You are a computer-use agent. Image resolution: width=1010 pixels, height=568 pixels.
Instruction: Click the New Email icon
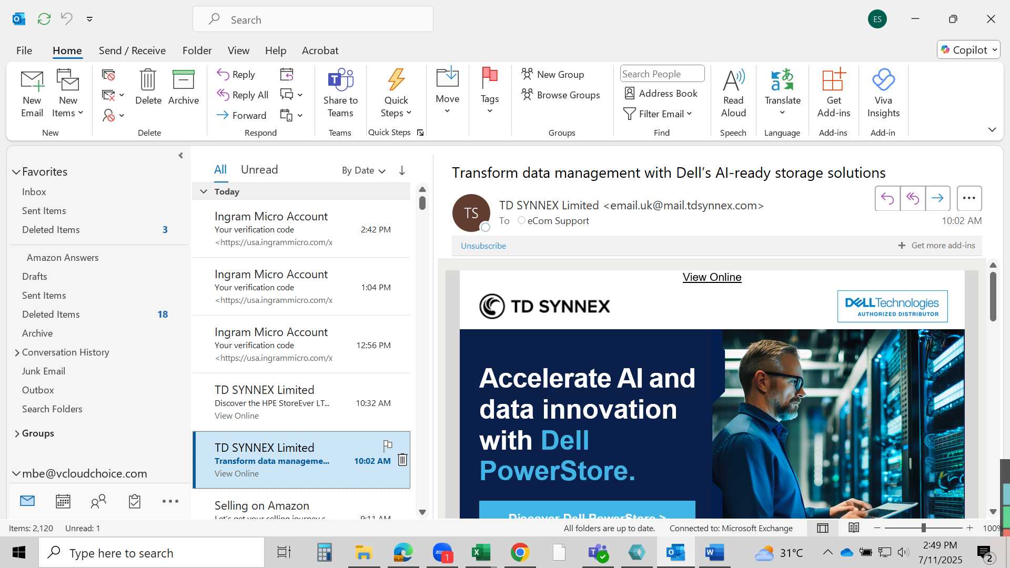coord(32,94)
